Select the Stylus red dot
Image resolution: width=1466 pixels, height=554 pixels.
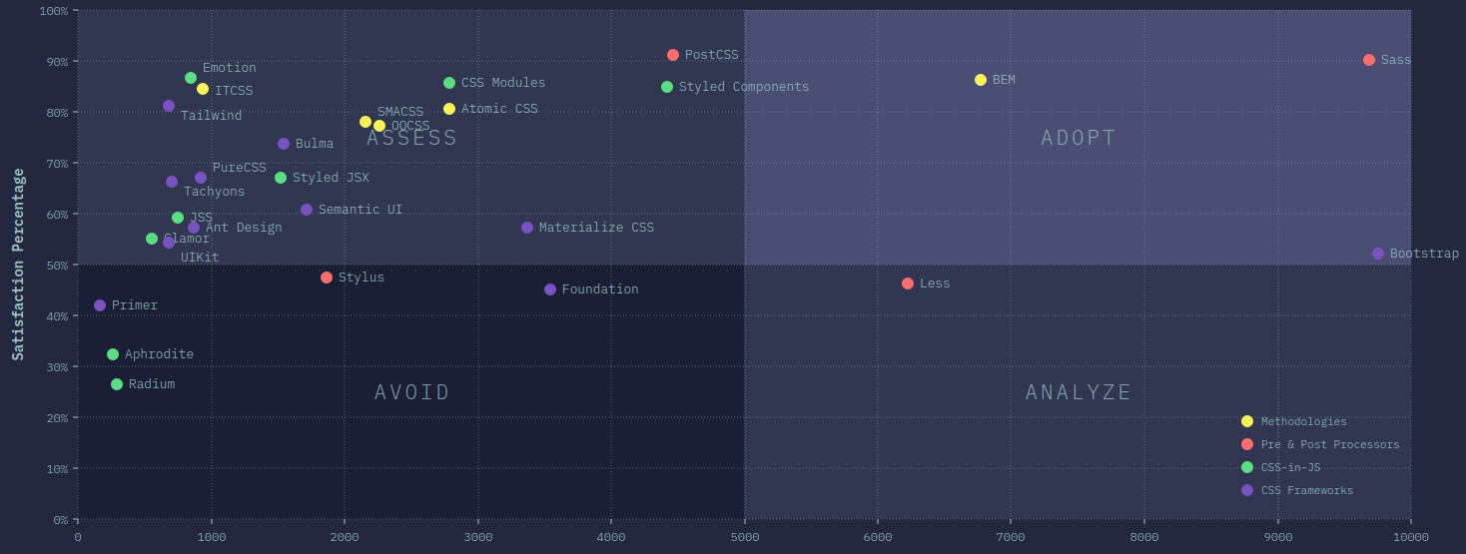tap(327, 277)
